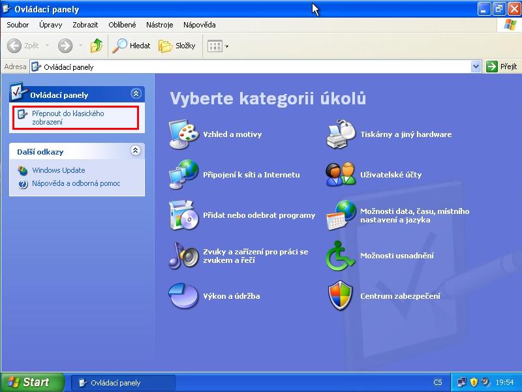Open the Zpět history dropdown arrow

[x=47, y=46]
